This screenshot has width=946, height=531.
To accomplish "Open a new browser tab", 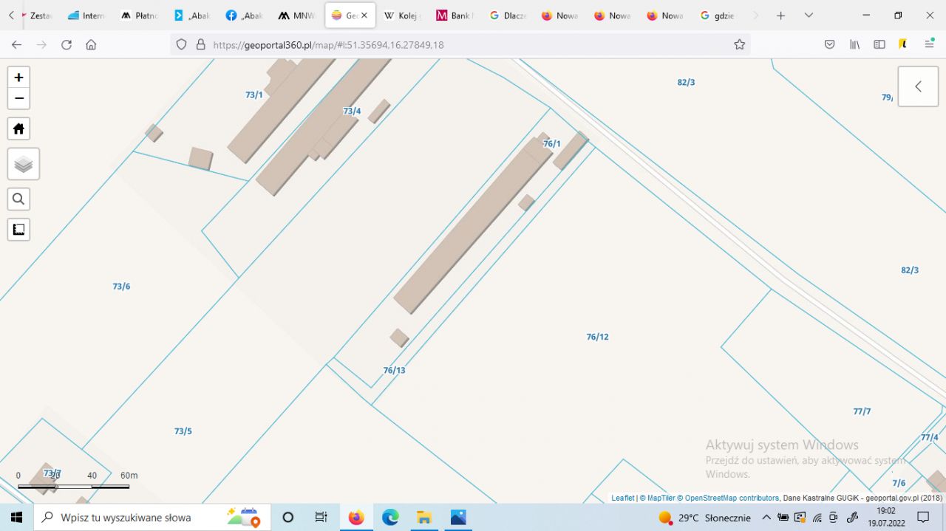I will (780, 16).
